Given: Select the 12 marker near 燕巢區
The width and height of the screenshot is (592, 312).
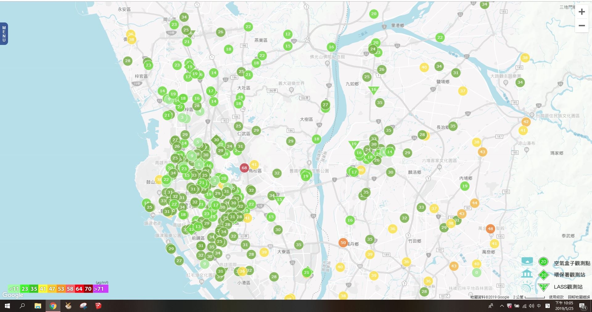Looking at the screenshot, I should coord(288,34).
